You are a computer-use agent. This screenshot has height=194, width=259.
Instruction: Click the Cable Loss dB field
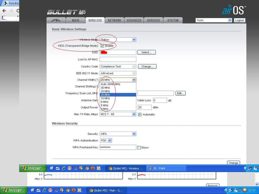click(x=160, y=100)
